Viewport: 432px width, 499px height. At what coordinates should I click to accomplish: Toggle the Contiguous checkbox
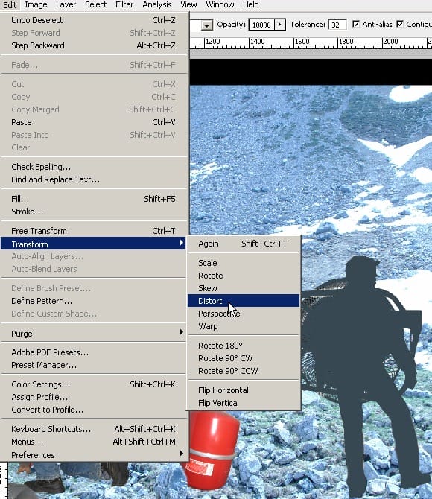[400, 24]
